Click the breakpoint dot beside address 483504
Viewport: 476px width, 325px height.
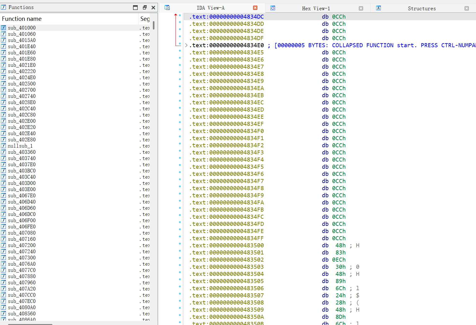[180, 272]
